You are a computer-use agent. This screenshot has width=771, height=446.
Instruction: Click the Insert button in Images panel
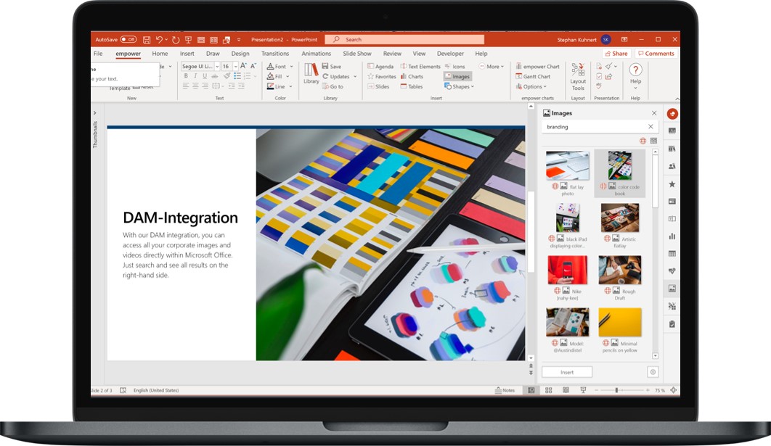(x=567, y=372)
